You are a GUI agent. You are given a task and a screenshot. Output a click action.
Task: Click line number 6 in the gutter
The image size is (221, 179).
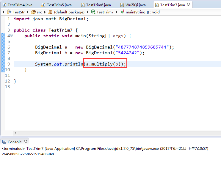9,47
